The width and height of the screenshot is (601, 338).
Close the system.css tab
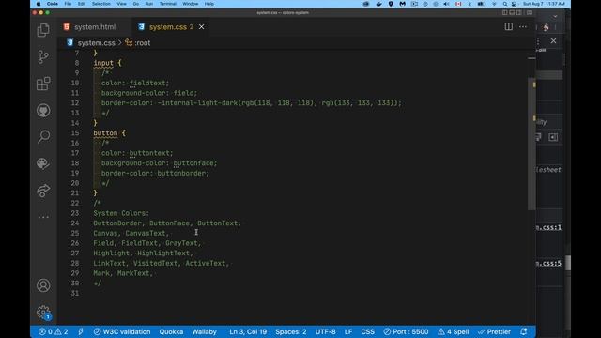click(x=201, y=27)
